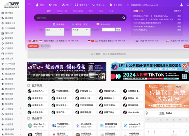189x136 pixels.
Task: Click the 计算 calculate button
Action: pyautogui.click(x=118, y=30)
